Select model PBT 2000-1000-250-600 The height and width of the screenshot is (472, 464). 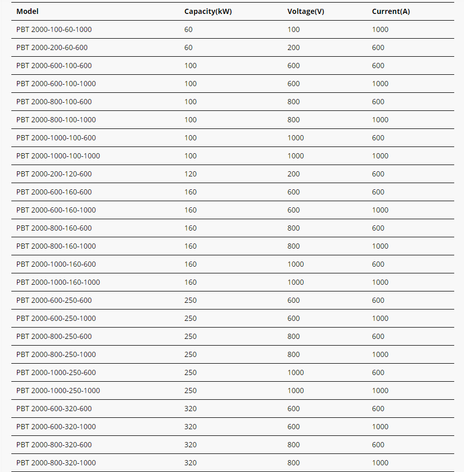(56, 372)
